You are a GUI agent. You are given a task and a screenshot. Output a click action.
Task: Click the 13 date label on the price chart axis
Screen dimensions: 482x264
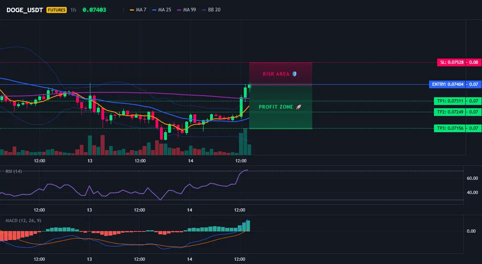(x=90, y=161)
